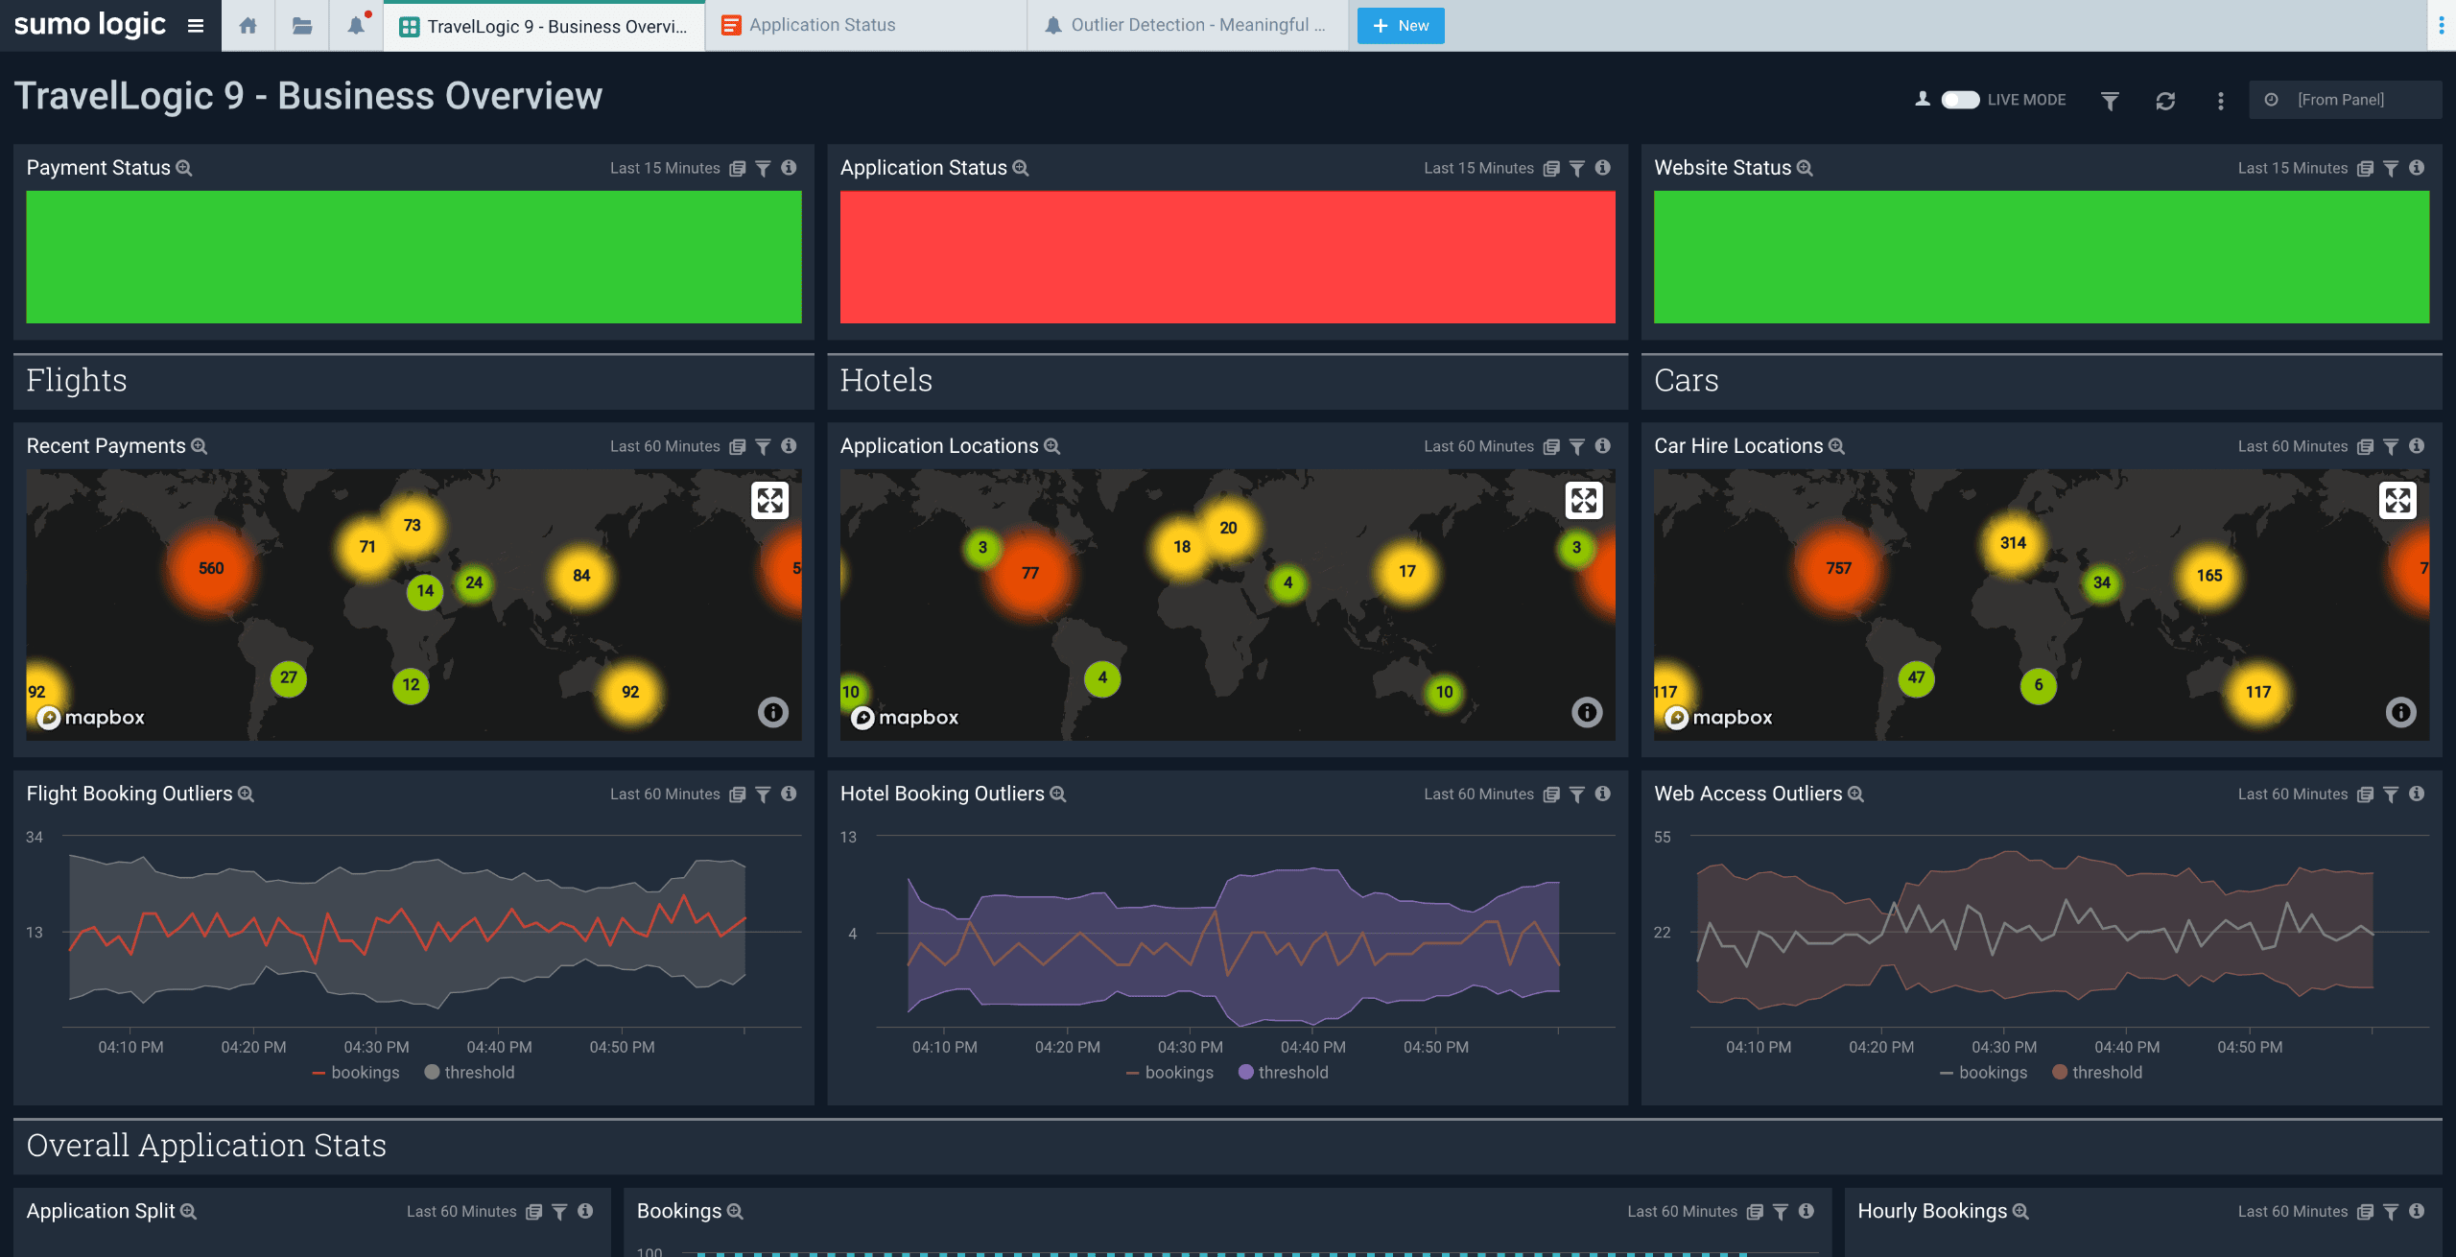
Task: Click the Home icon in the top bar
Action: tap(248, 25)
